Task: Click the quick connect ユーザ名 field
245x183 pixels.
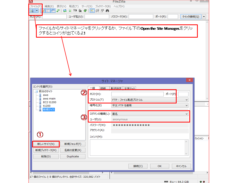Action: [97, 17]
